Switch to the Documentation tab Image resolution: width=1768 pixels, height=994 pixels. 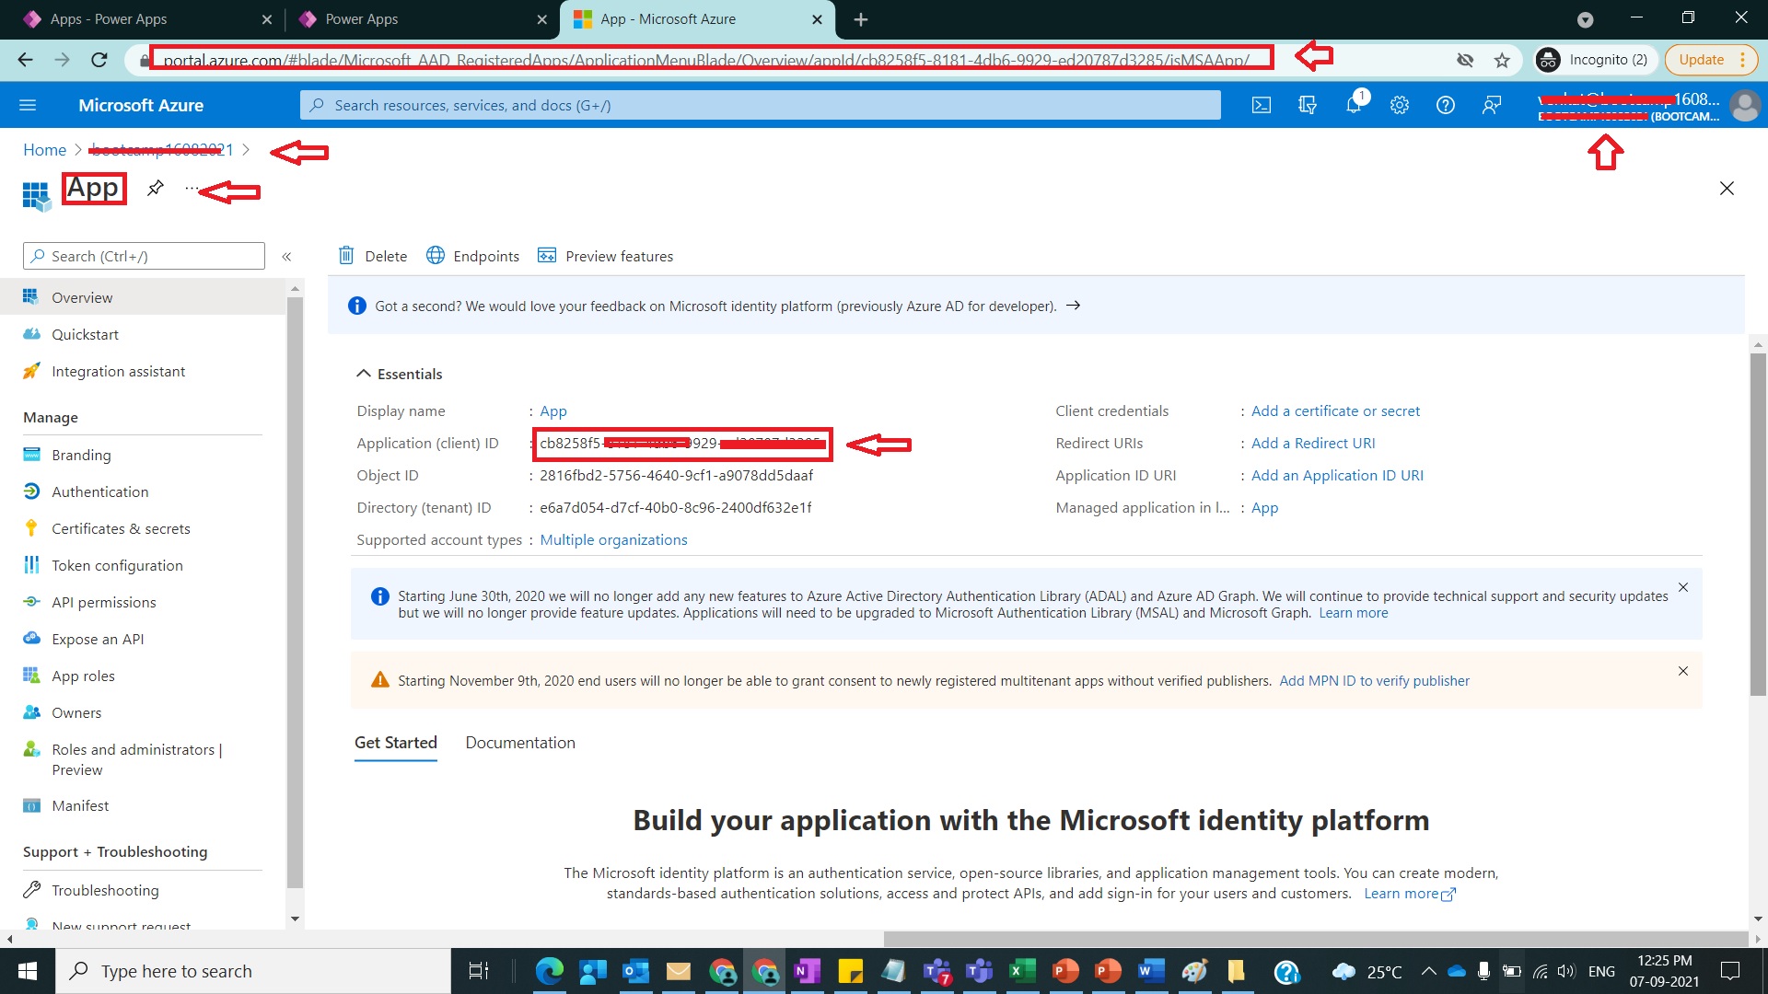(x=519, y=743)
